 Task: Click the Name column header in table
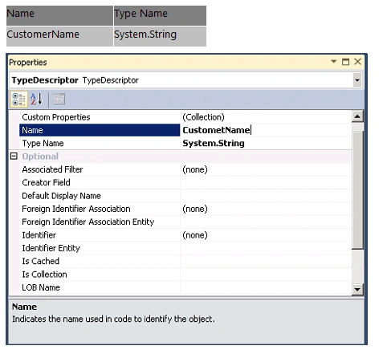coord(59,15)
